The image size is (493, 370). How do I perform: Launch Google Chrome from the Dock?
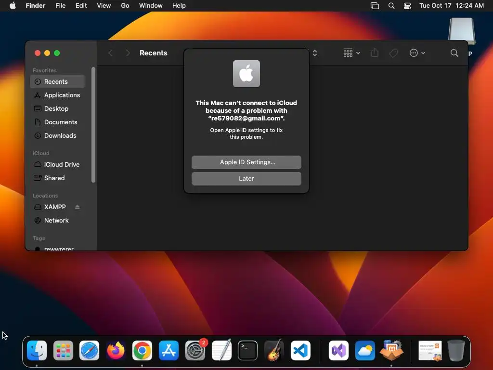point(142,350)
